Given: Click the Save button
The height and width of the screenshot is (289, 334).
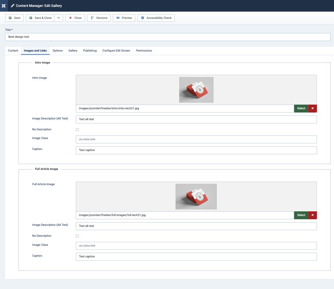Looking at the screenshot, I should point(15,18).
